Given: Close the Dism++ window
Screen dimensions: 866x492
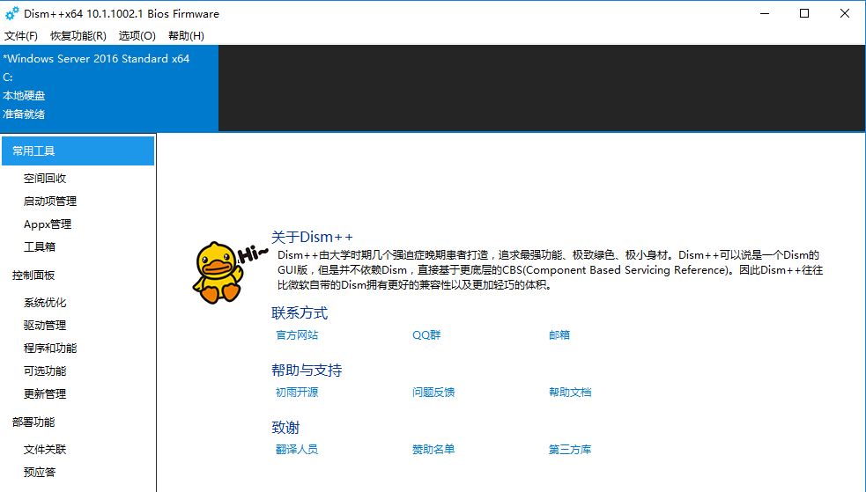Looking at the screenshot, I should pos(845,14).
